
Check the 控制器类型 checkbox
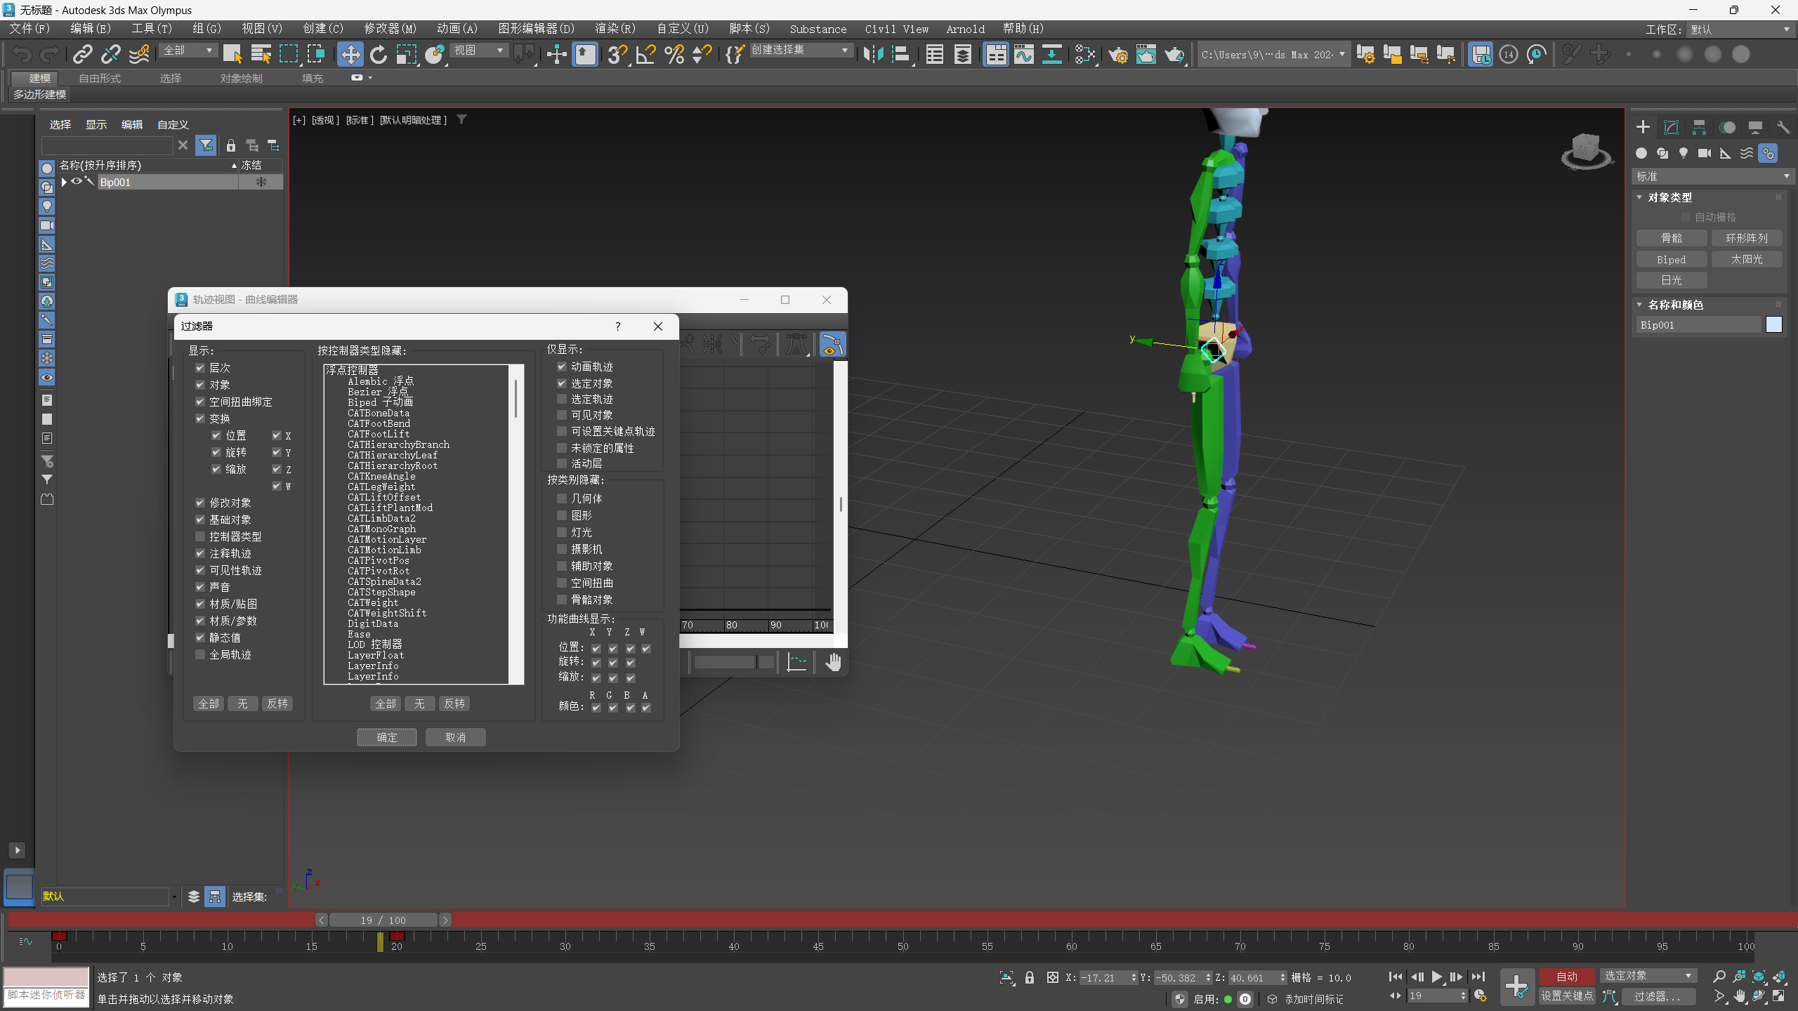[200, 536]
